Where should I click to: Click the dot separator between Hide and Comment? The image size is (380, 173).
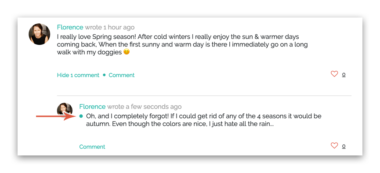(104, 75)
